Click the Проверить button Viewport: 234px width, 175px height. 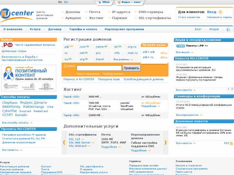pos(131,68)
